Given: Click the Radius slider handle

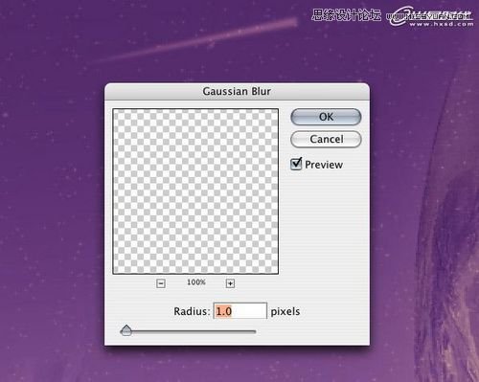Looking at the screenshot, I should 126,330.
